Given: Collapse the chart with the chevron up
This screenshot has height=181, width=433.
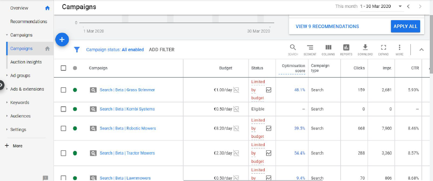Looking at the screenshot, I should click(421, 50).
